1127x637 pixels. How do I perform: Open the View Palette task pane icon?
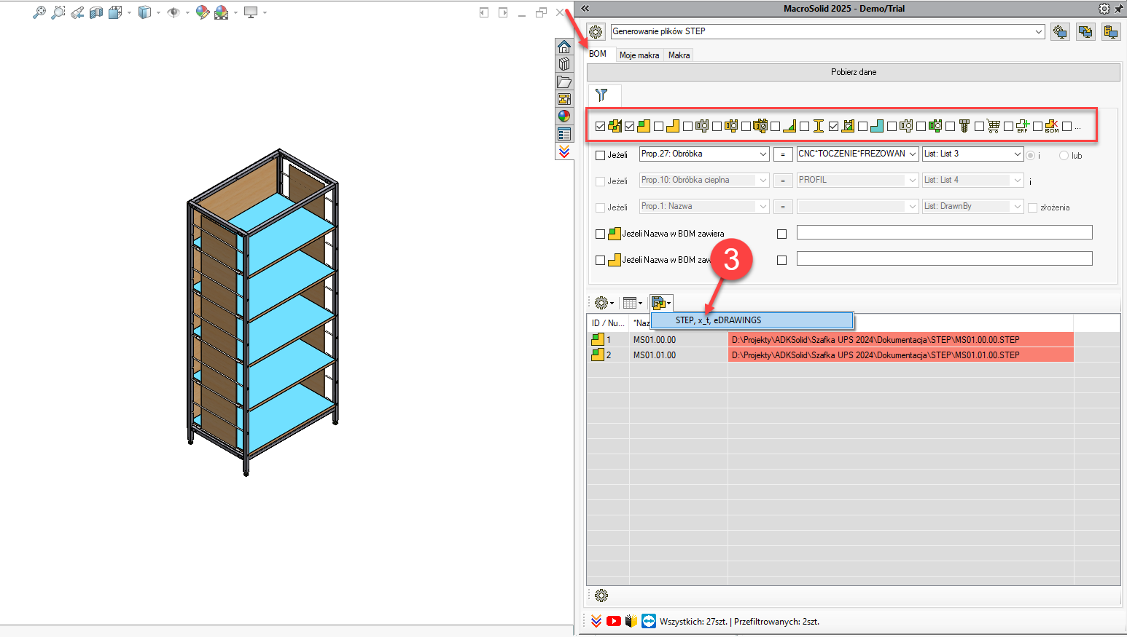[564, 99]
